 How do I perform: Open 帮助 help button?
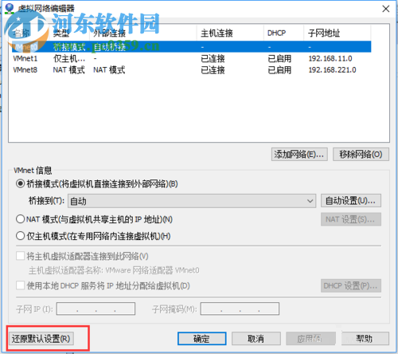(365, 339)
